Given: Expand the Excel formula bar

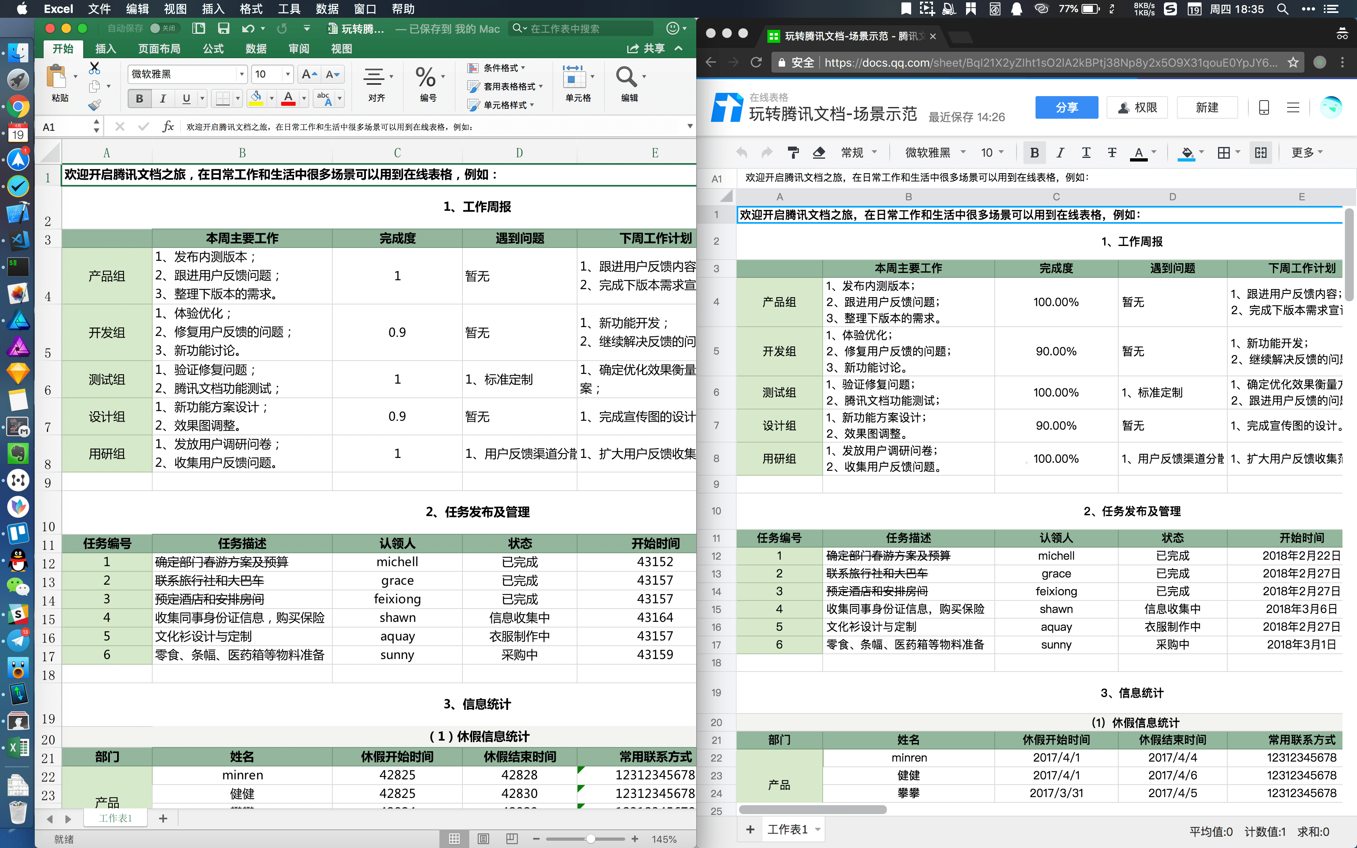Looking at the screenshot, I should pyautogui.click(x=690, y=127).
